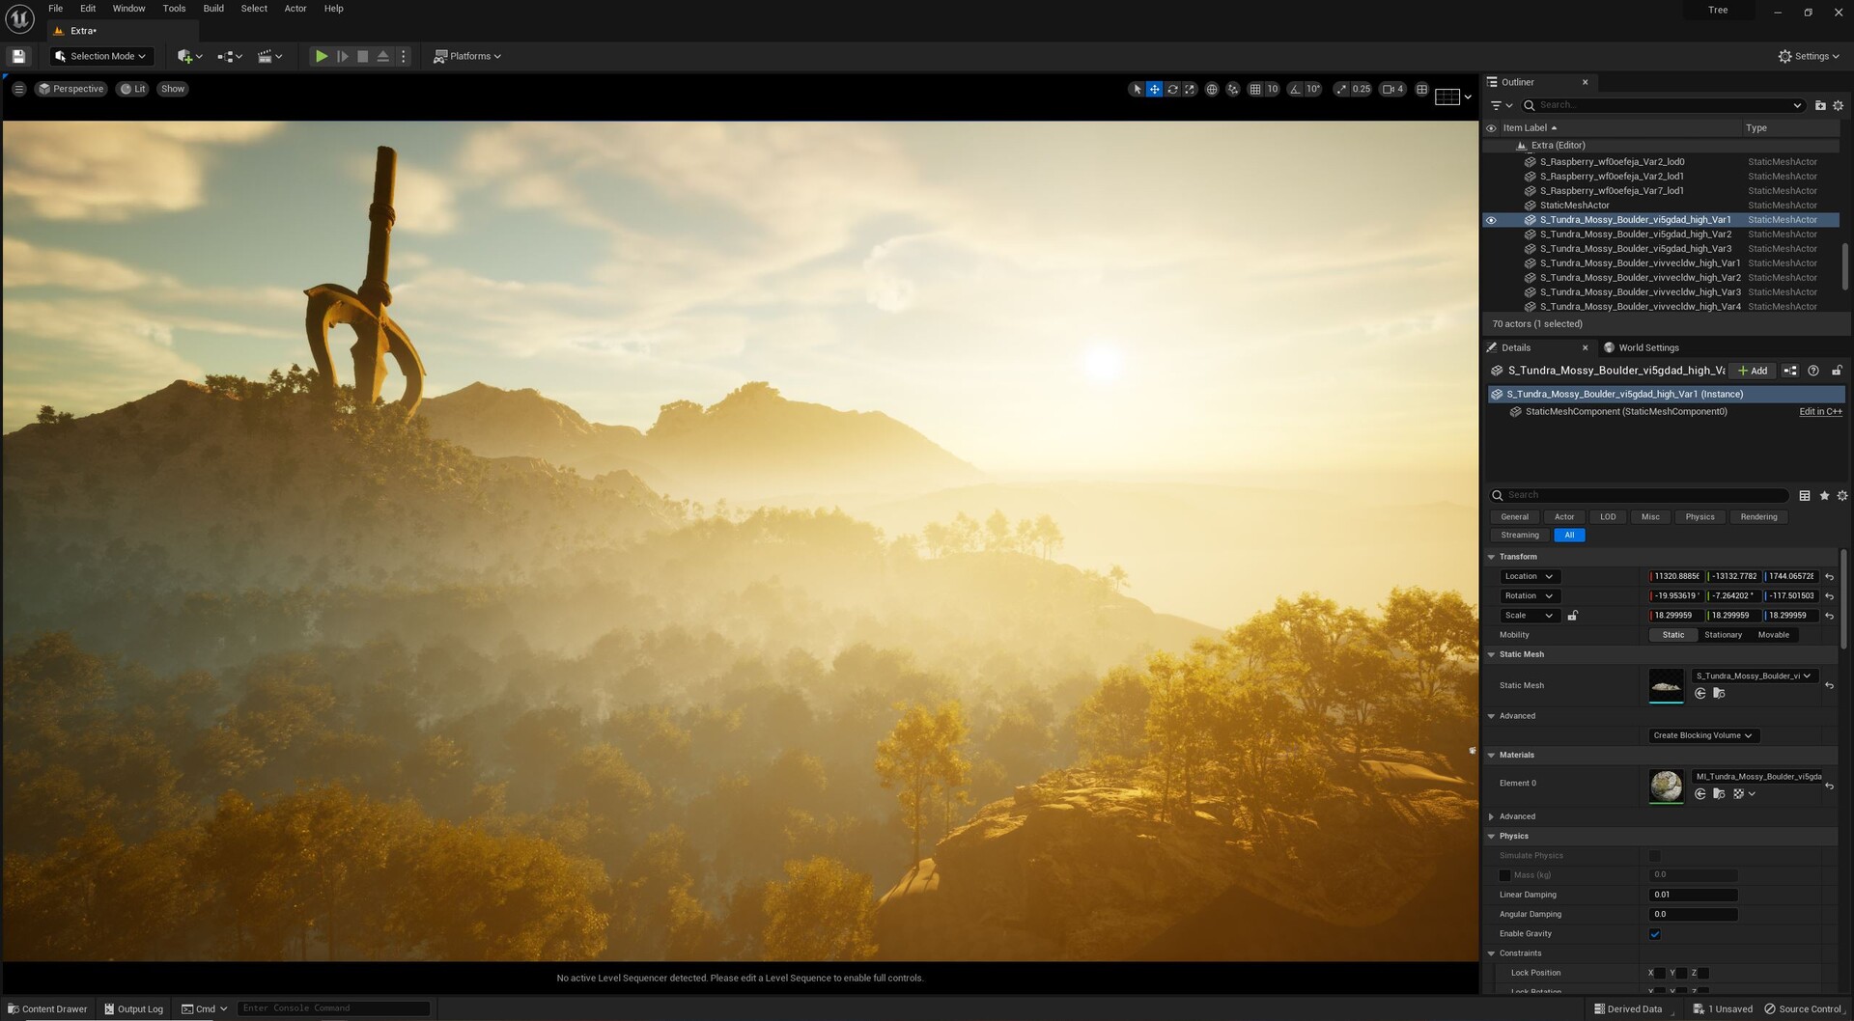Screen dimensions: 1854x1021
Task: Toggle visibility of S_Tundra_Mossy_Boulder_vi5gdad_high_Var1
Action: [x=1491, y=220]
